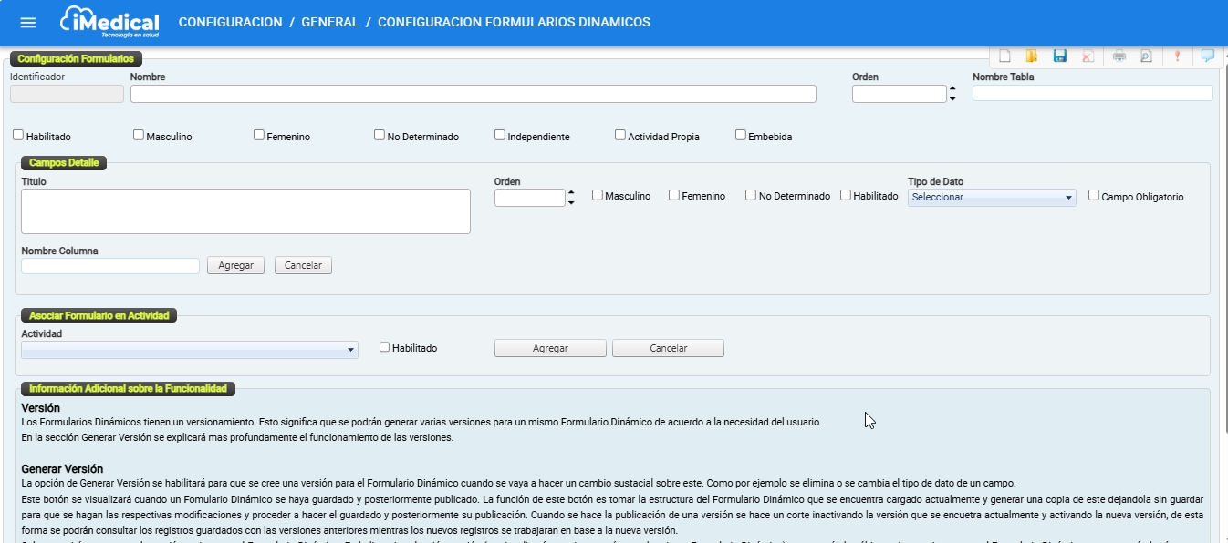1228x543 pixels.
Task: Click the printer icon in toolbar
Action: click(1119, 56)
